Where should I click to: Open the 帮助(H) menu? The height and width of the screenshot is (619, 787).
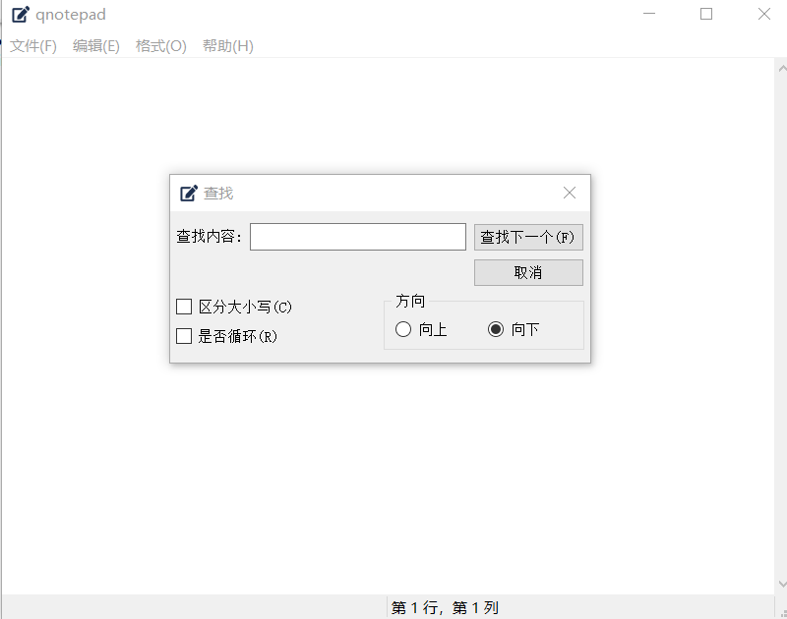tap(227, 46)
